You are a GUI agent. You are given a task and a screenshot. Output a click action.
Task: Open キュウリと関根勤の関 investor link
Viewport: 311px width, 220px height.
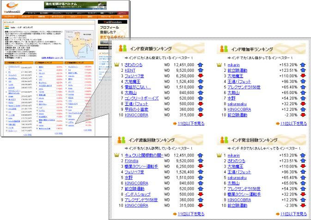point(144,155)
